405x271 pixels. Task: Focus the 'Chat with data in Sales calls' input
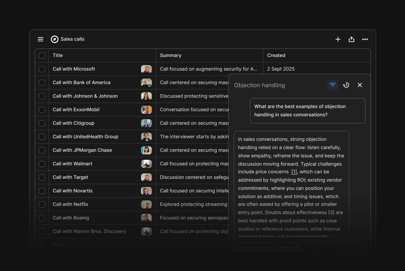pos(300,247)
